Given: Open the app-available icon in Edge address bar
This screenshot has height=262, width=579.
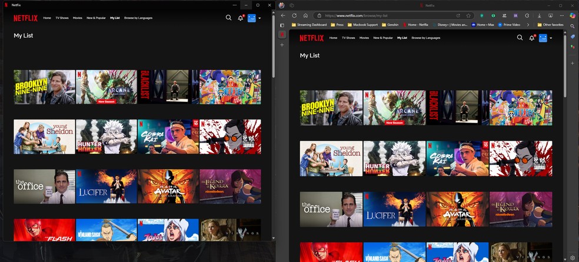Looking at the screenshot, I should (x=458, y=15).
